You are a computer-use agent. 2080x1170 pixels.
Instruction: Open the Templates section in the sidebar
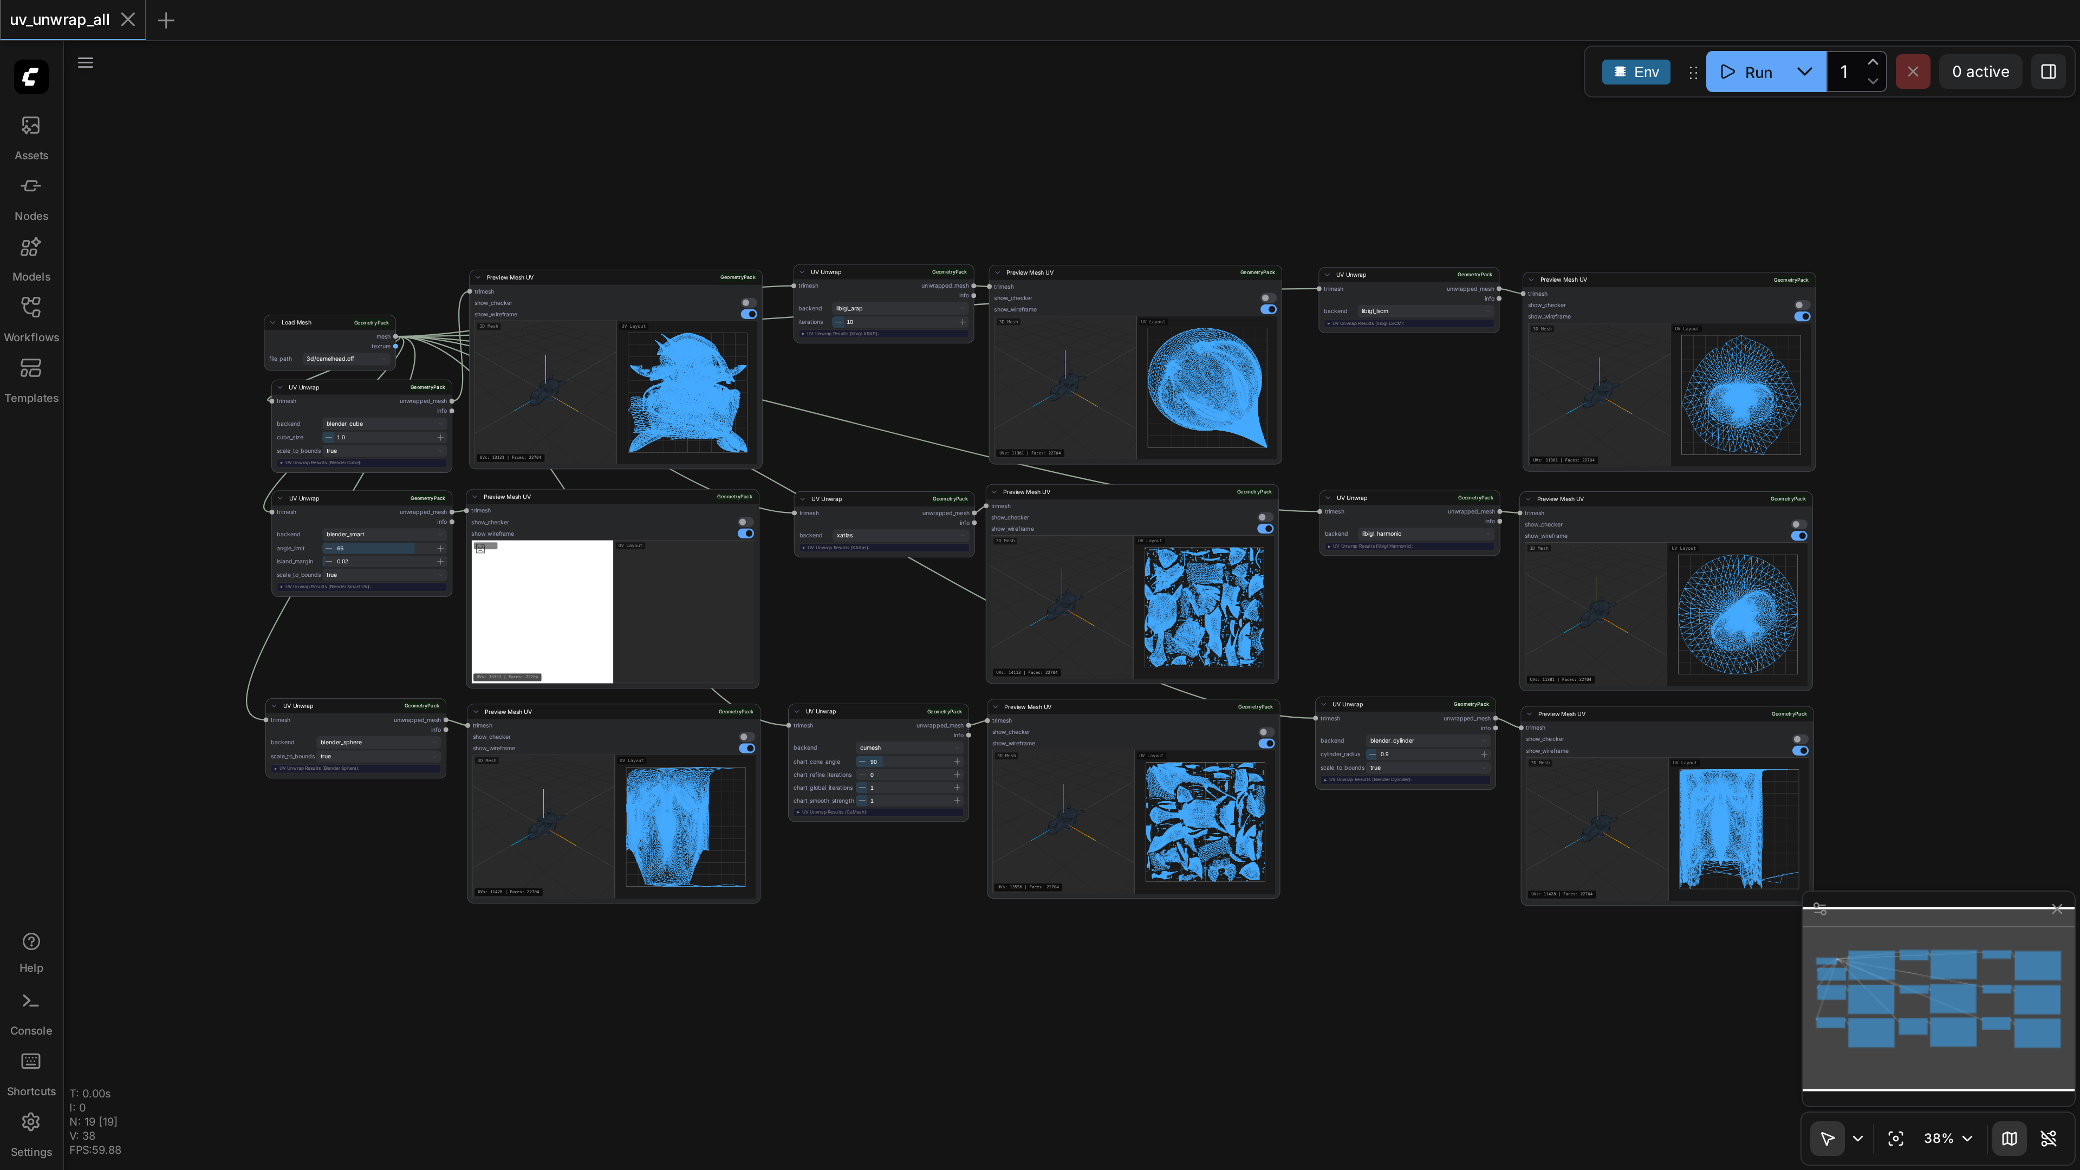[31, 380]
